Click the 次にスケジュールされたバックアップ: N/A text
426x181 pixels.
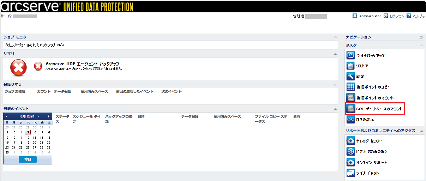[35, 45]
